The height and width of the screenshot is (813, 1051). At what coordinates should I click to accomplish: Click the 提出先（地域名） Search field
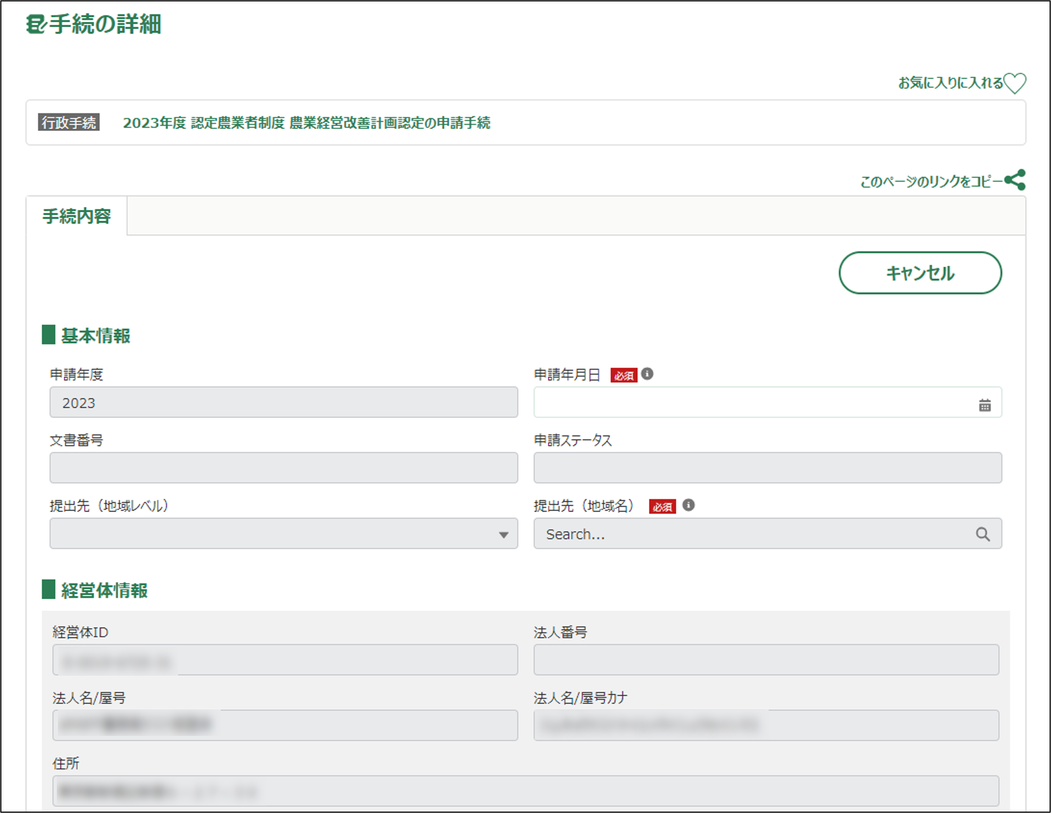(751, 534)
